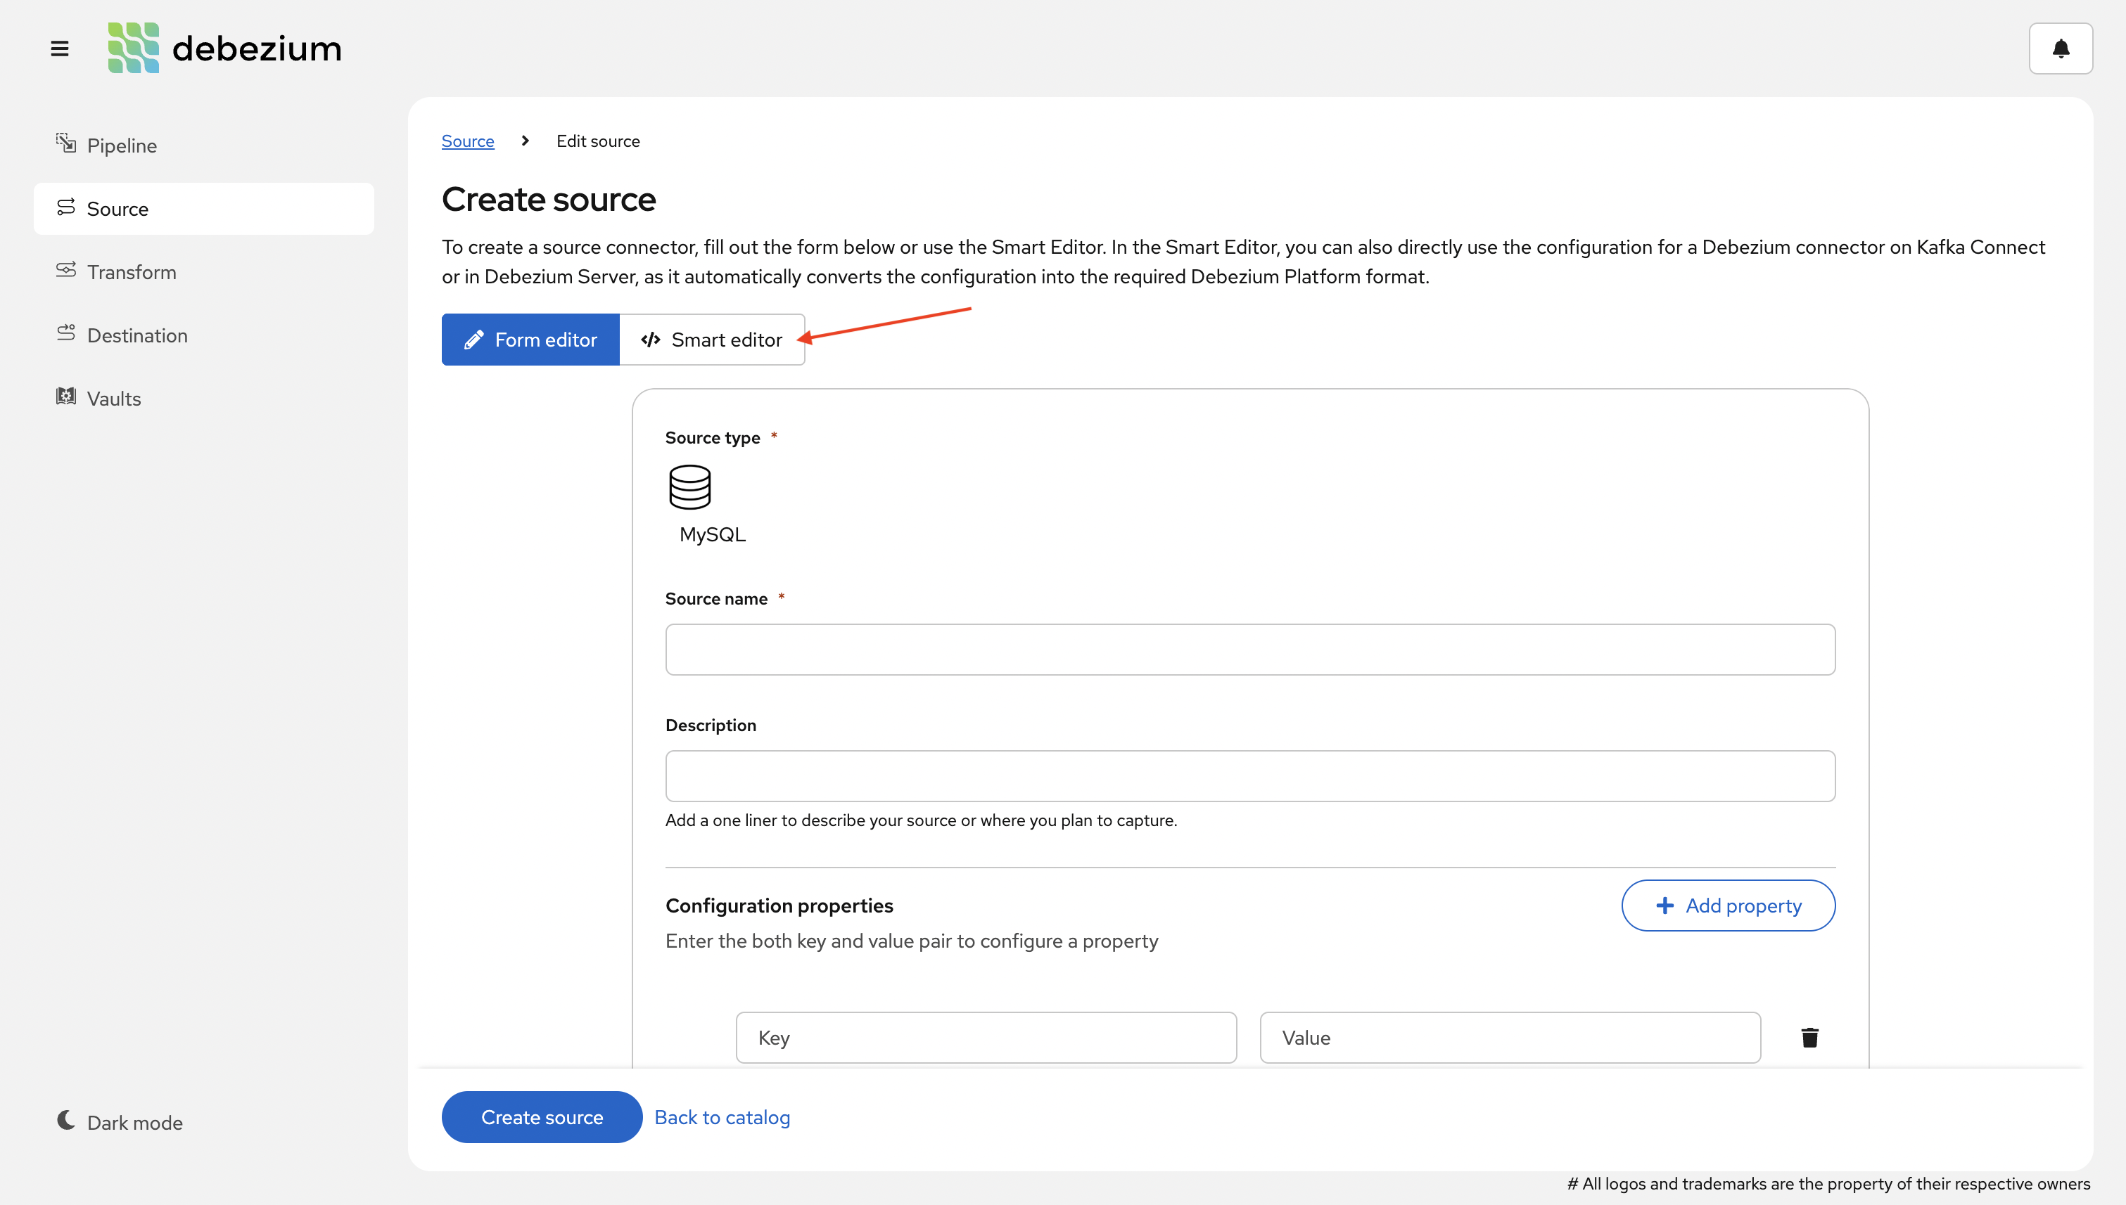Select Source in the sidebar
This screenshot has height=1205, width=2126.
204,209
